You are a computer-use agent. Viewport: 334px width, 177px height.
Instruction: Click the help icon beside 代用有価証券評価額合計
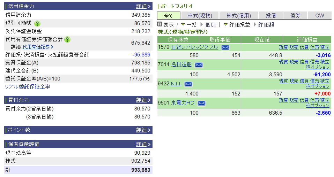point(67,39)
